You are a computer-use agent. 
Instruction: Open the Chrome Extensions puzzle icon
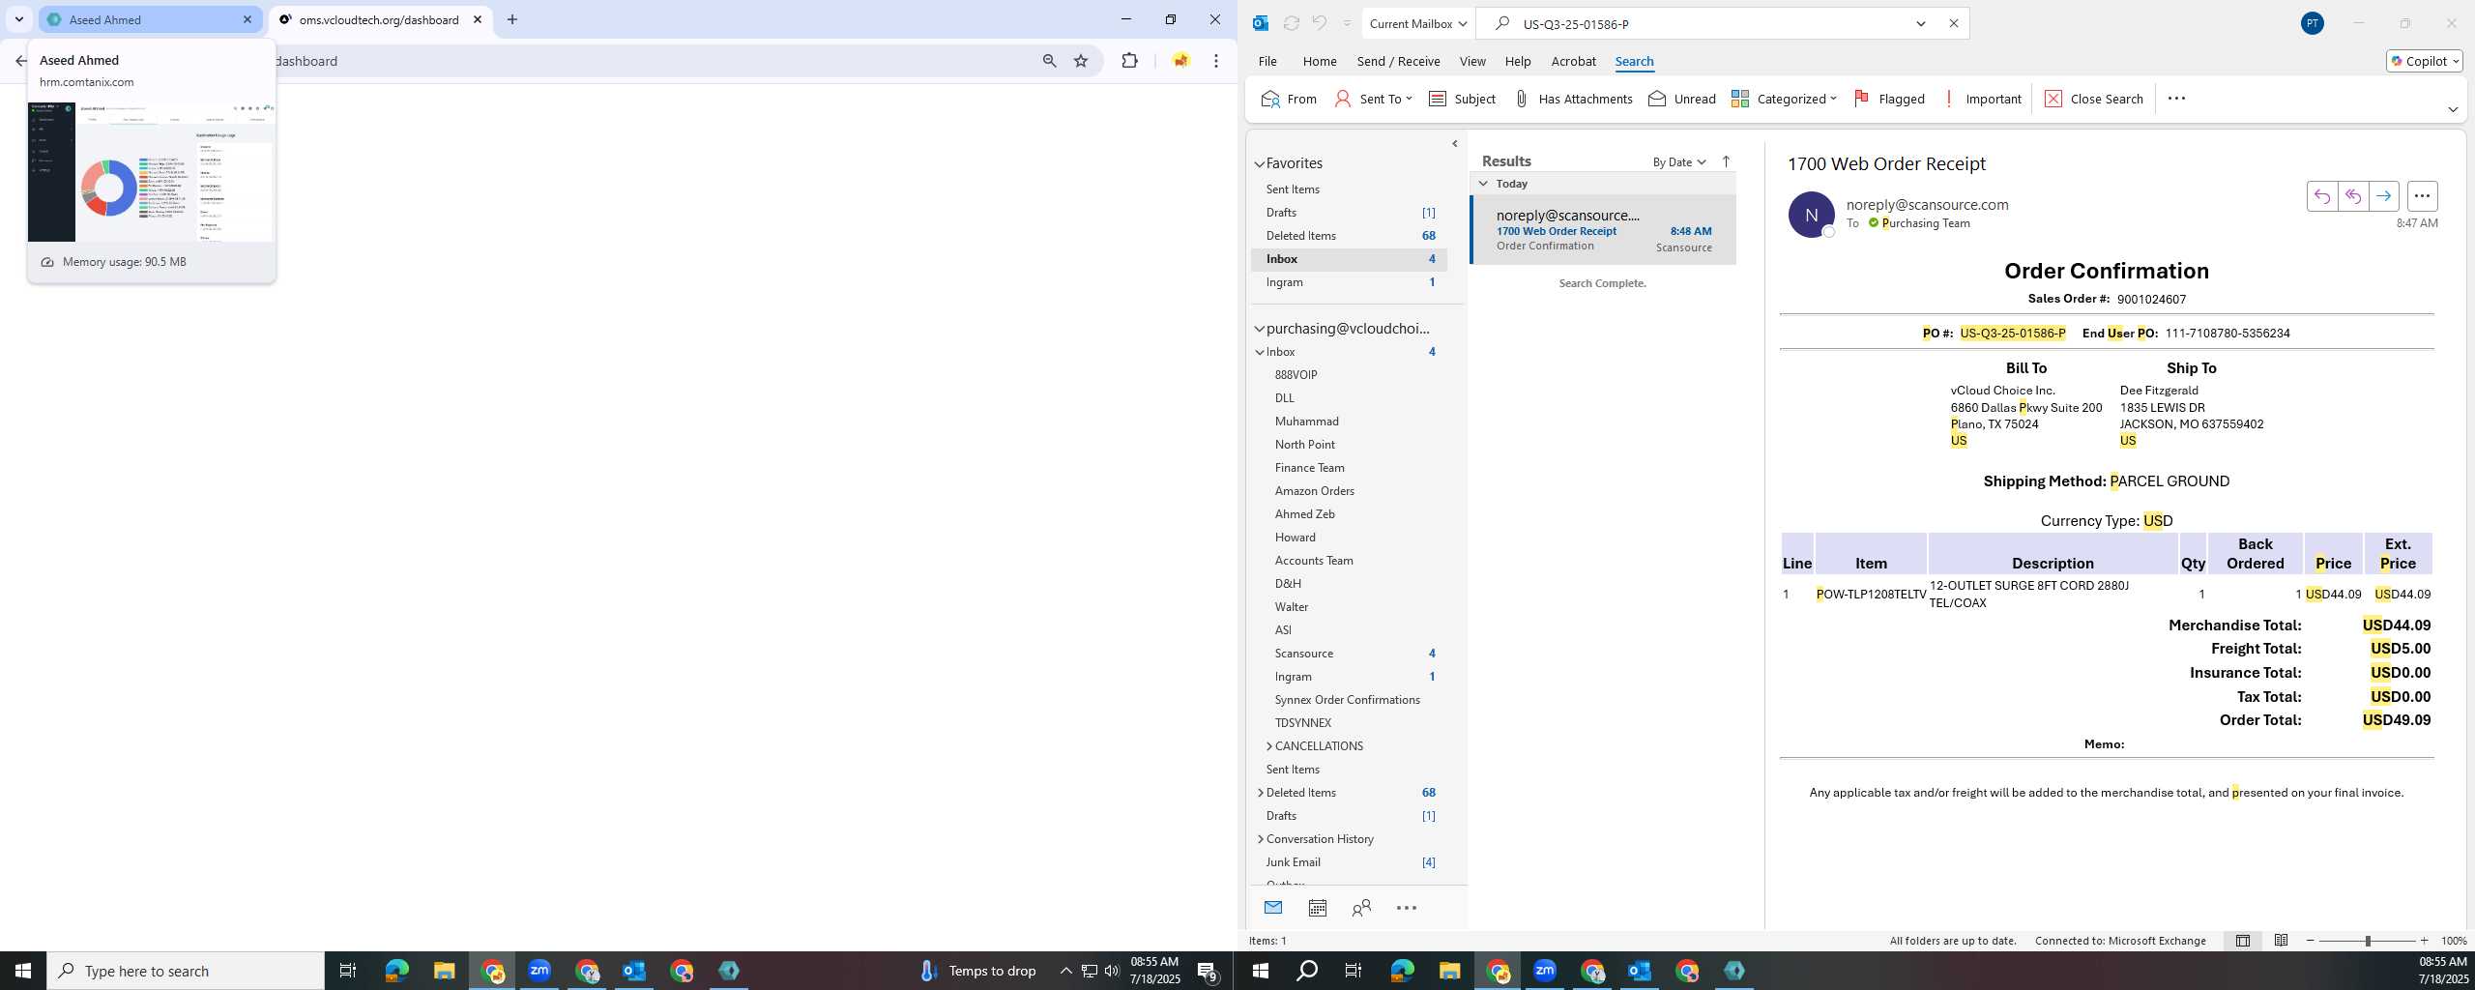coord(1129,61)
